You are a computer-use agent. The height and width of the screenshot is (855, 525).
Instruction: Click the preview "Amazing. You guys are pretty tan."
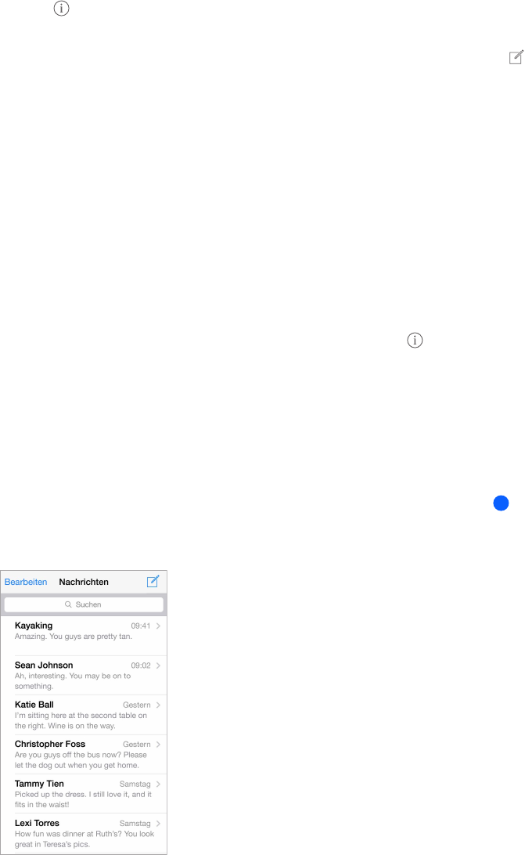(74, 637)
